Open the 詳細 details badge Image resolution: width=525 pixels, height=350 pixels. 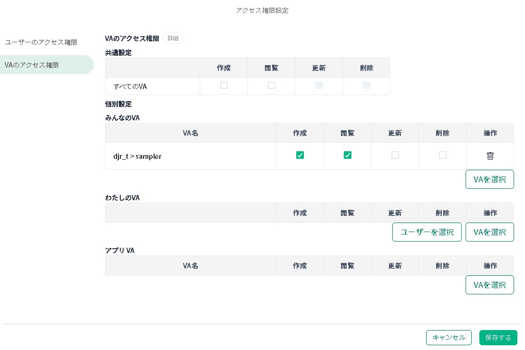click(x=173, y=39)
